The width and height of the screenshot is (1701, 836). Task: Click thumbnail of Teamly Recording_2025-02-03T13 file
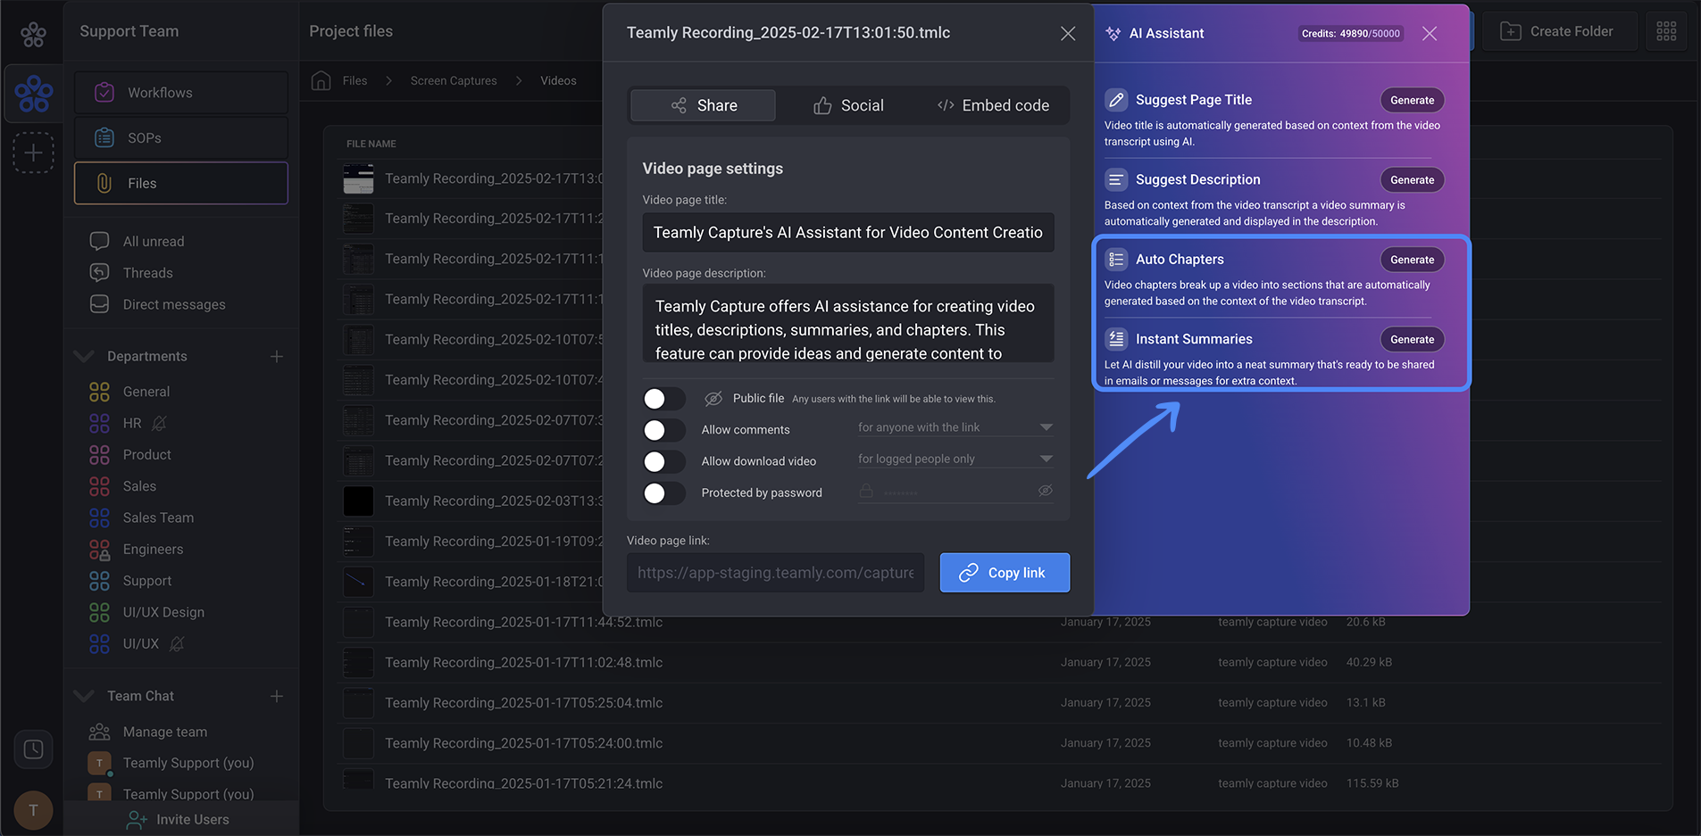[358, 501]
